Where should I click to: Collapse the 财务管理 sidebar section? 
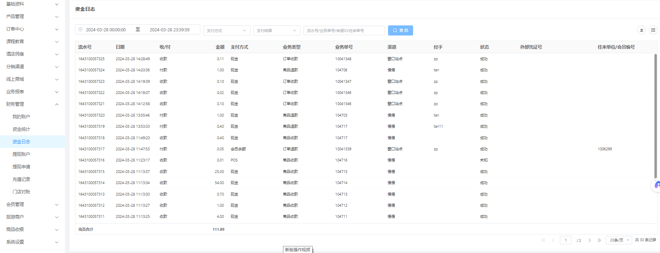click(x=32, y=104)
